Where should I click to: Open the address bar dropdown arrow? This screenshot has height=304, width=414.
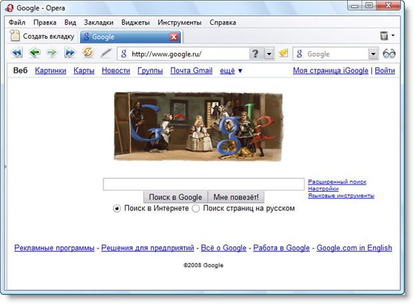(269, 54)
